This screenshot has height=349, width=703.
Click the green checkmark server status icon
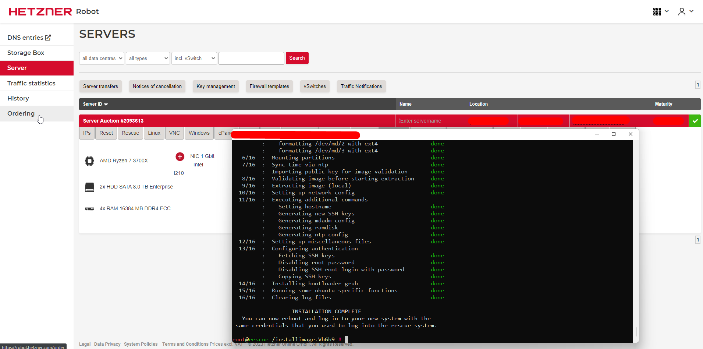point(695,121)
